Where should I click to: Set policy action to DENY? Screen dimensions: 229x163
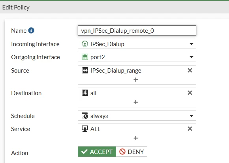click(x=131, y=152)
